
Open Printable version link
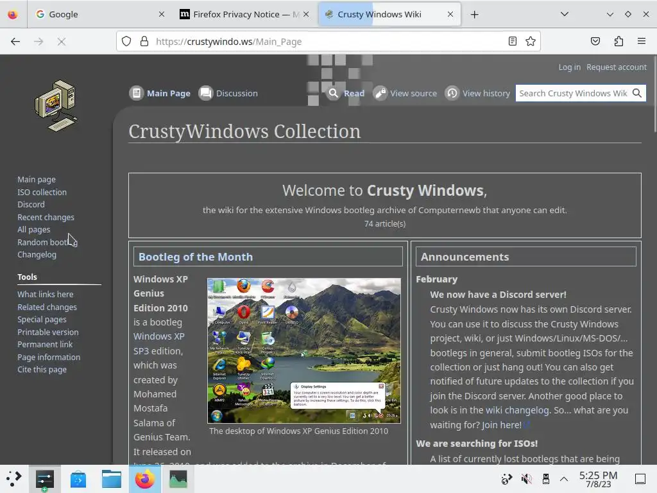pos(47,332)
